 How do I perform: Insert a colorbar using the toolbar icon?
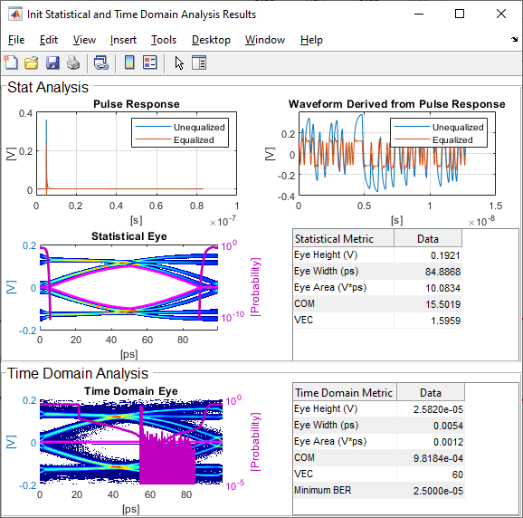129,62
